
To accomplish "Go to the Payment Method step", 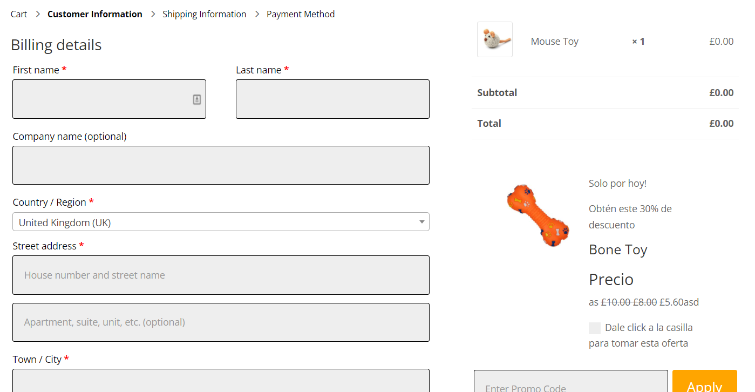I will coord(301,14).
